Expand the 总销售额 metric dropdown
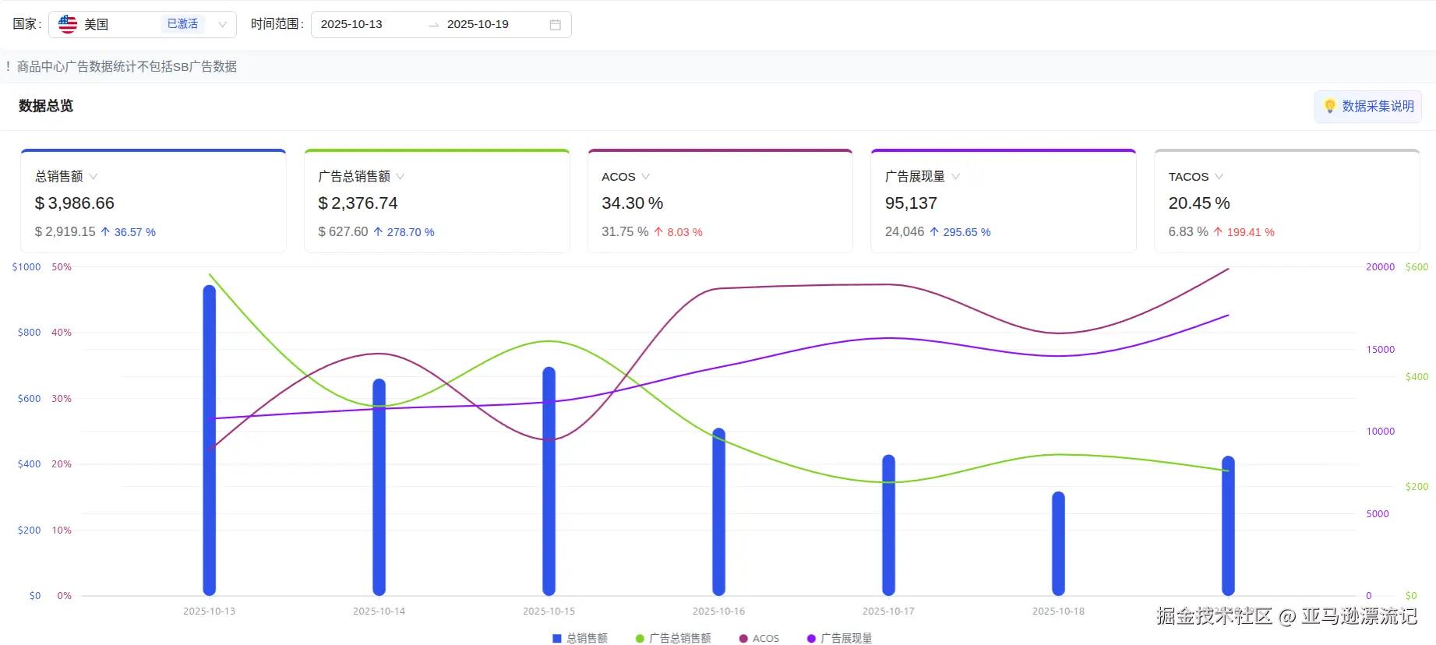The height and width of the screenshot is (645, 1436). pyautogui.click(x=93, y=177)
